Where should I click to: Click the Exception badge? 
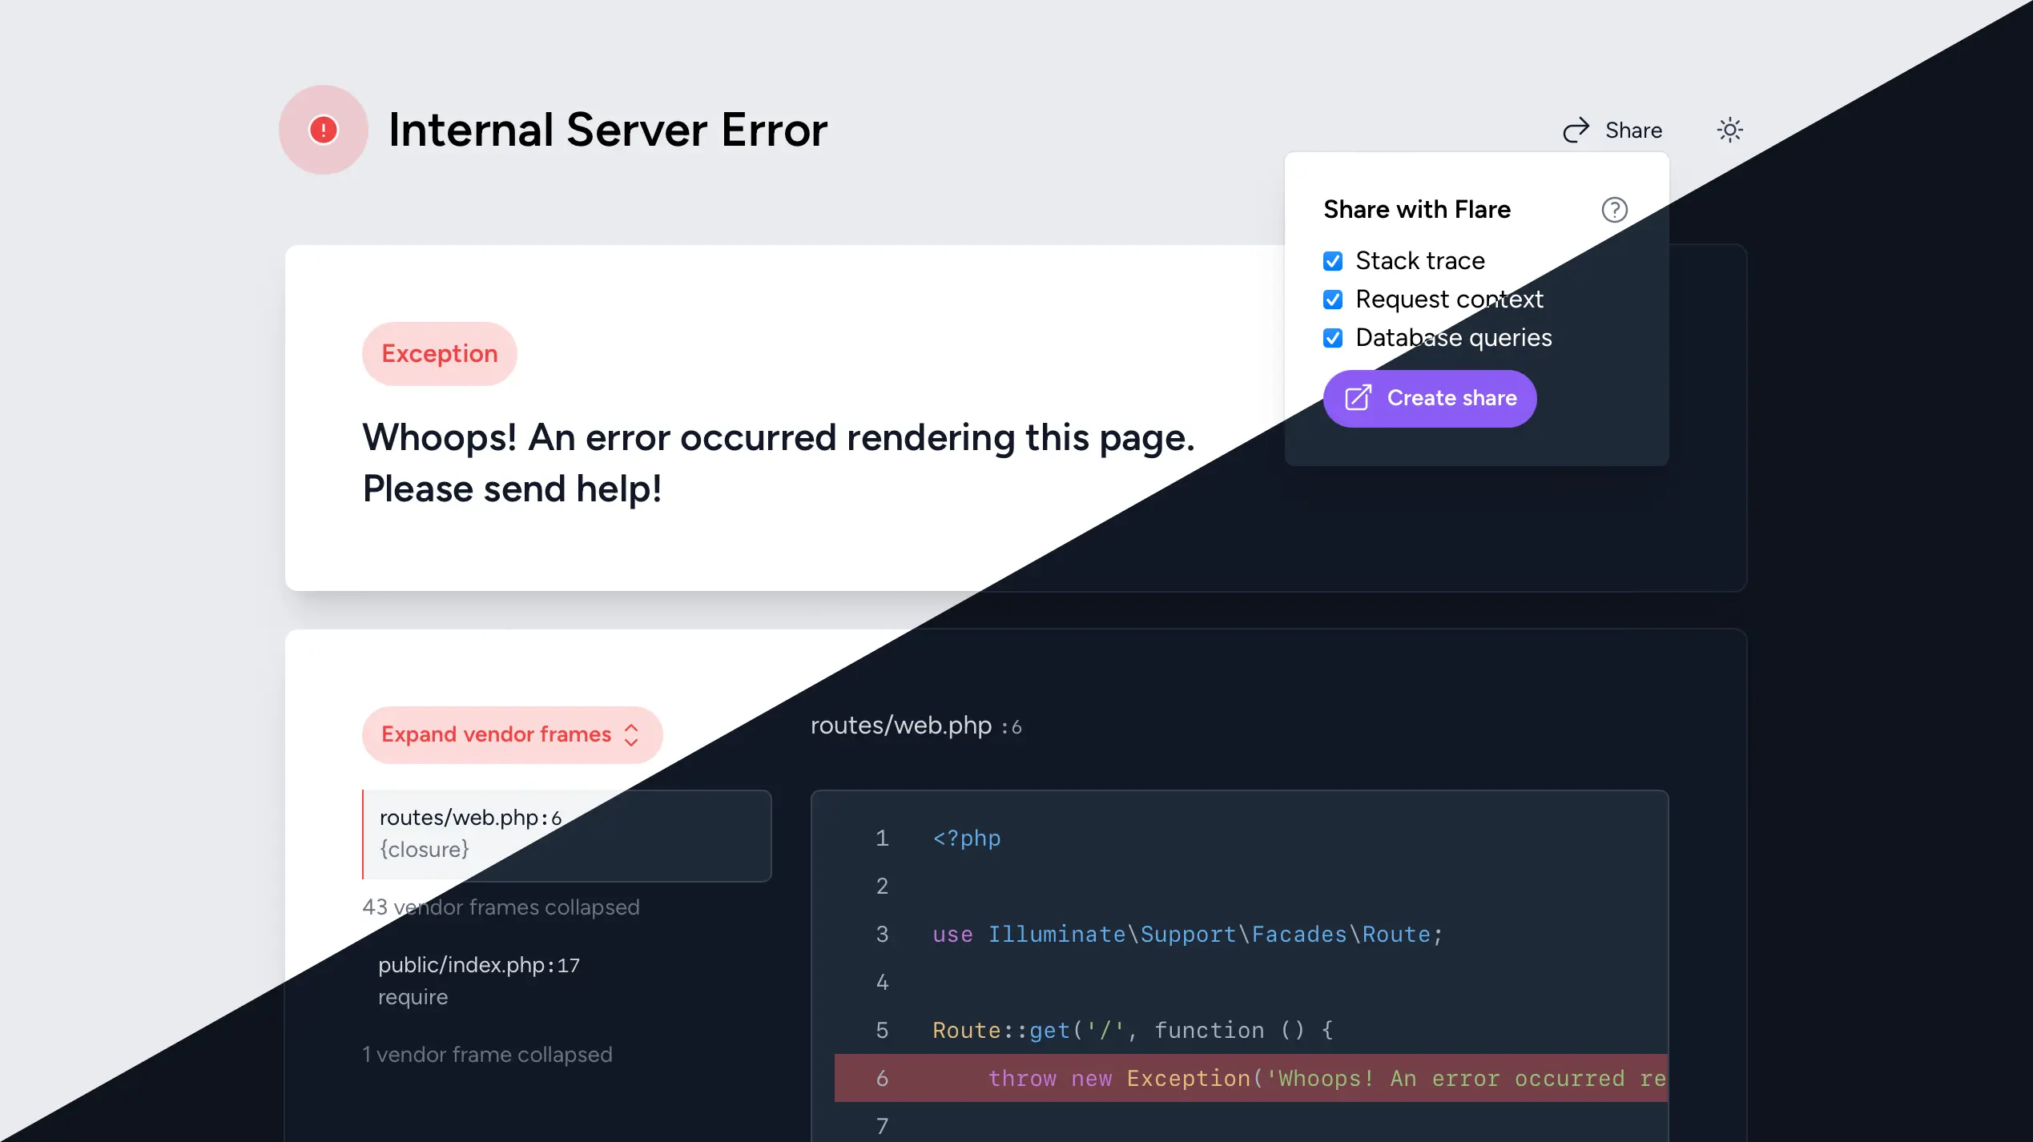pyautogui.click(x=439, y=353)
